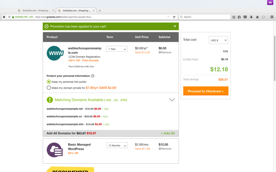
Task: Click the $12.00 WordPress subtotal
Action: [x=163, y=144]
